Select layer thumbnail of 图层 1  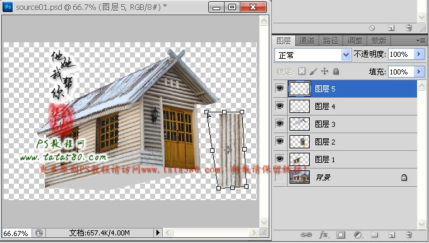(x=300, y=159)
